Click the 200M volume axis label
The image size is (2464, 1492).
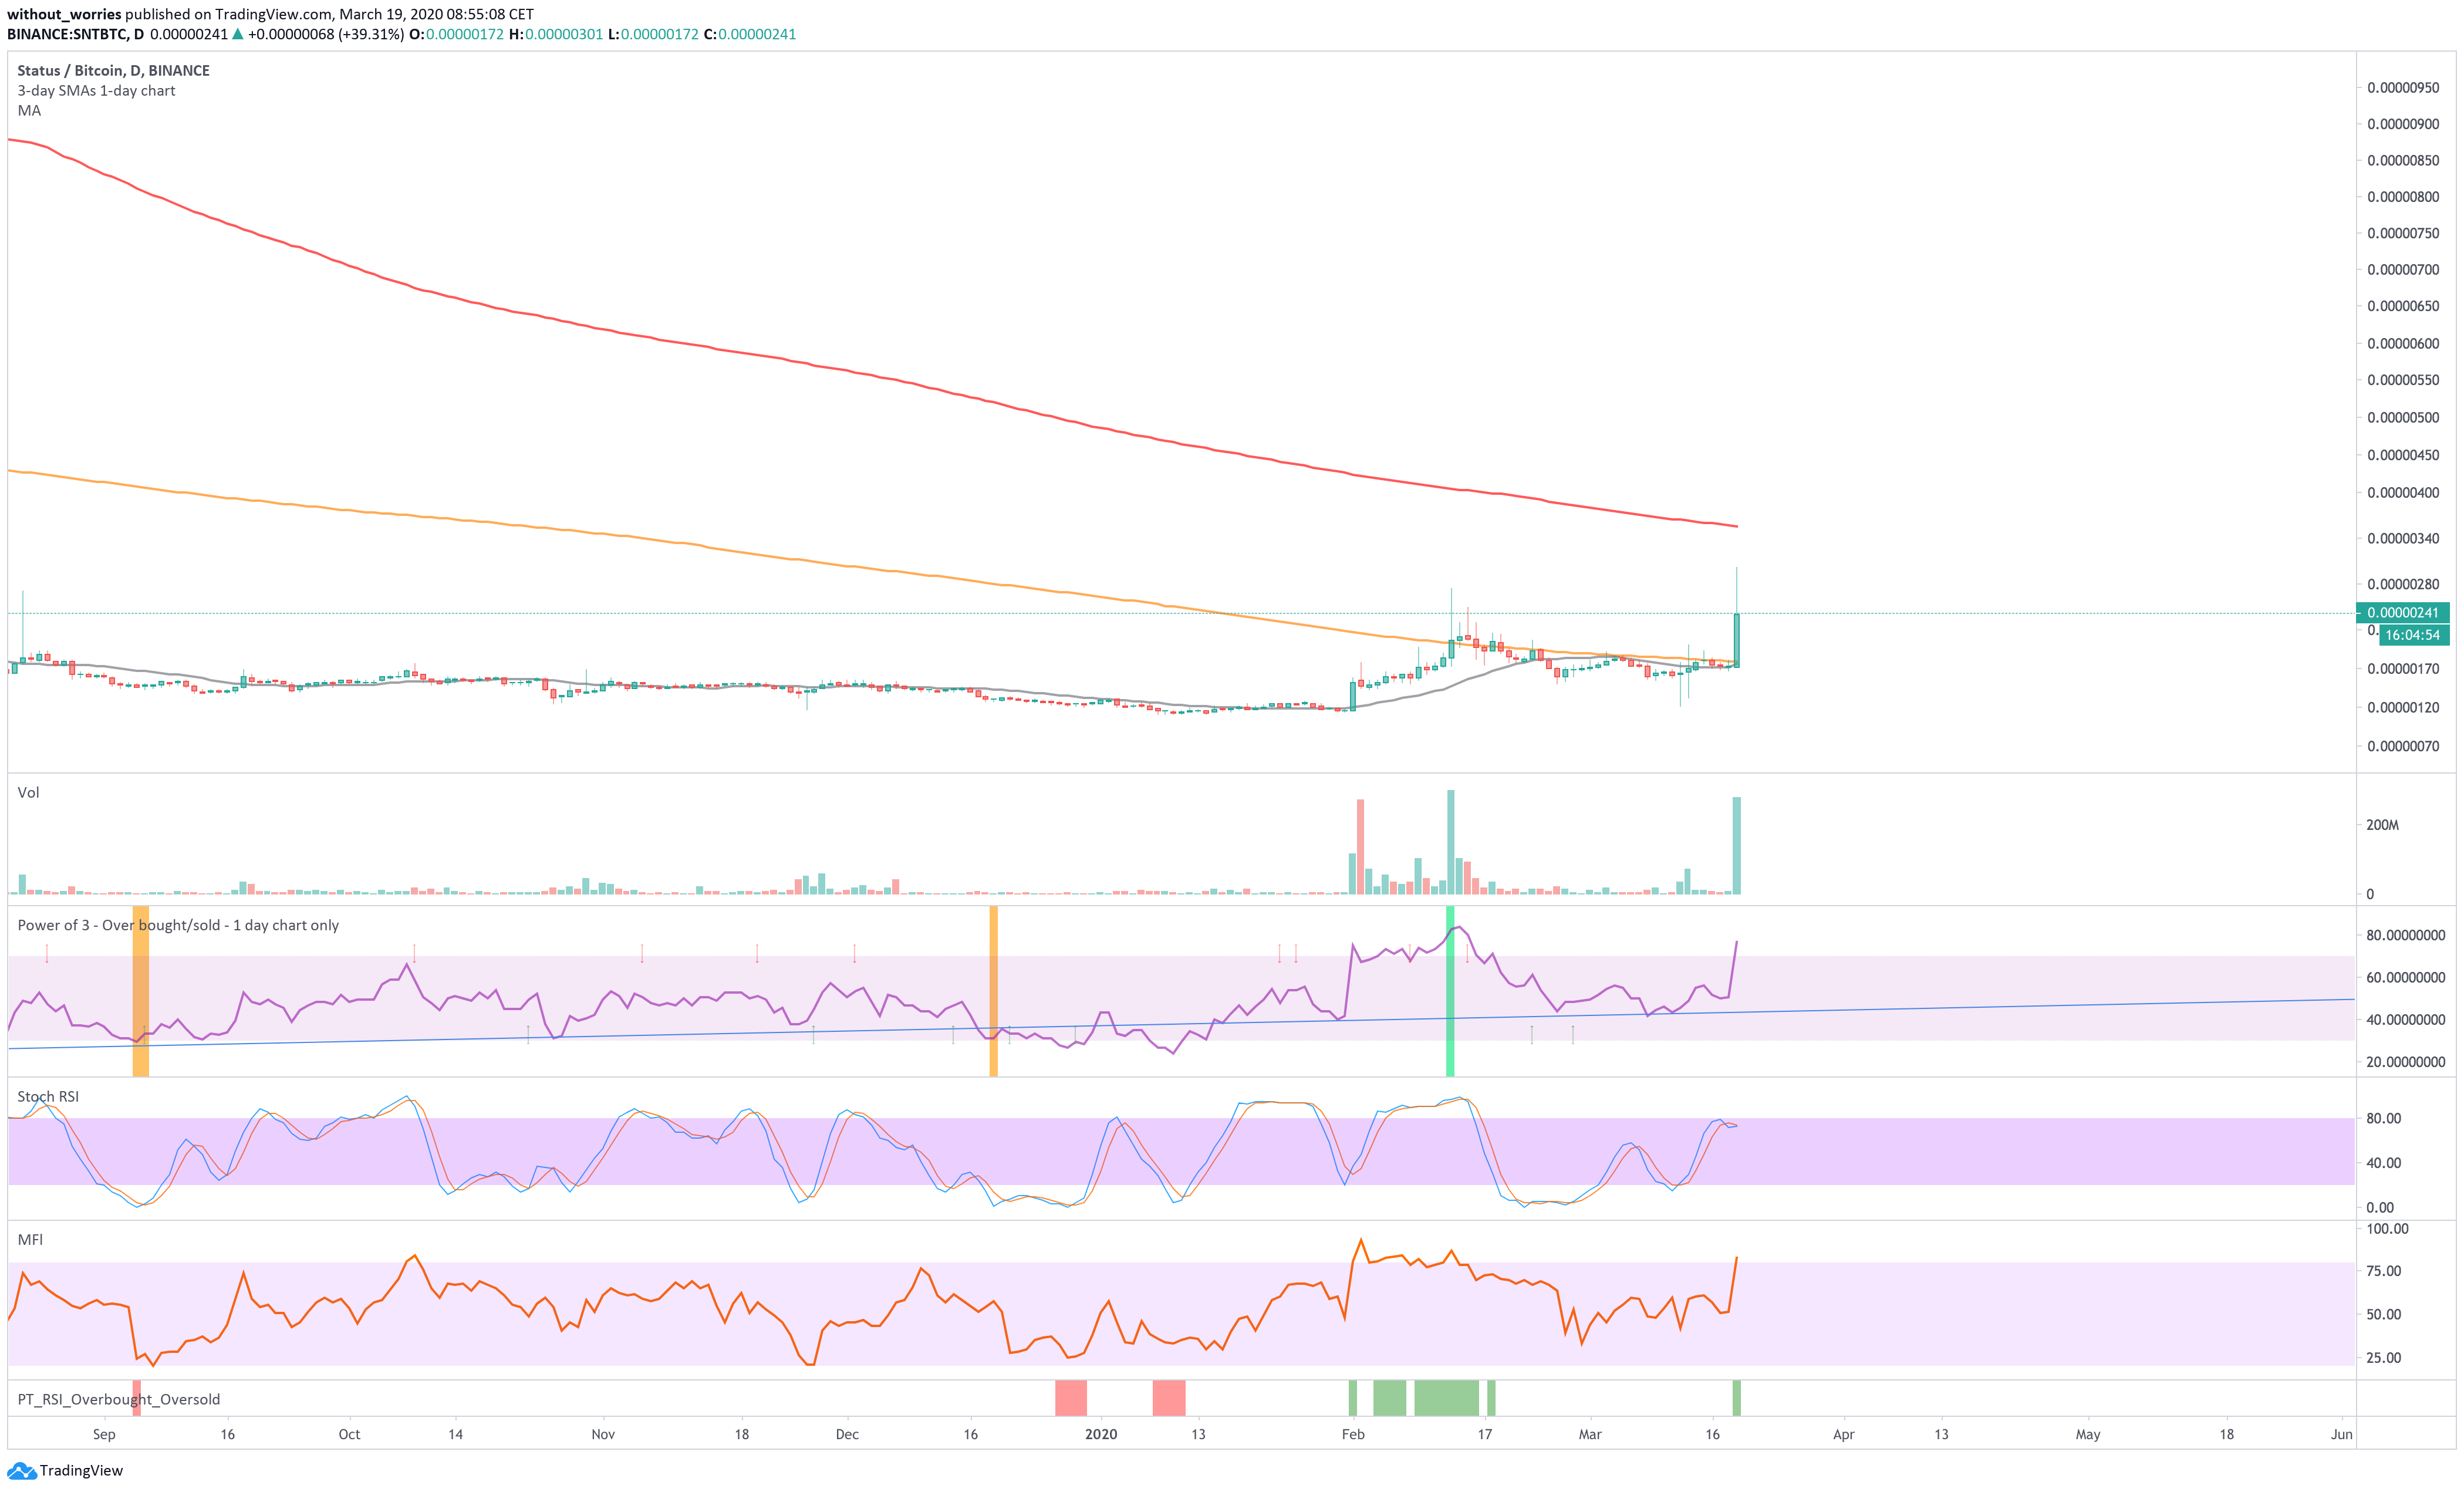coord(2382,825)
